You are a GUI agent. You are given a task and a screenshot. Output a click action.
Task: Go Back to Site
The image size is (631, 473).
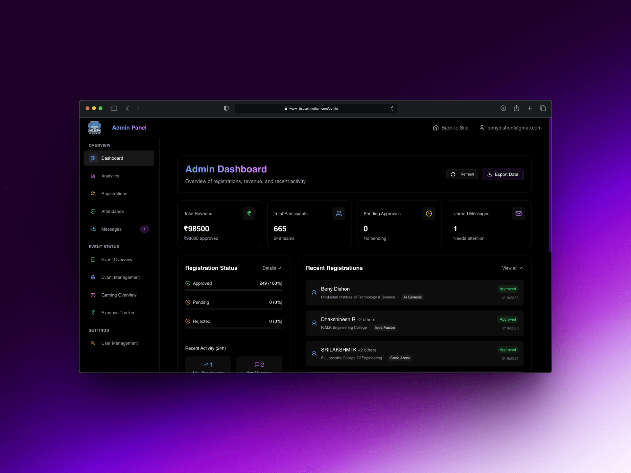[x=451, y=128]
